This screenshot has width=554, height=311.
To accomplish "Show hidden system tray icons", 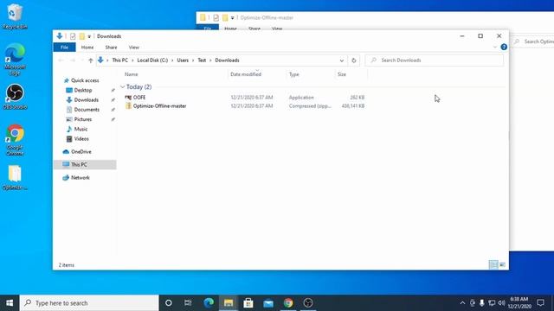I will (462, 303).
